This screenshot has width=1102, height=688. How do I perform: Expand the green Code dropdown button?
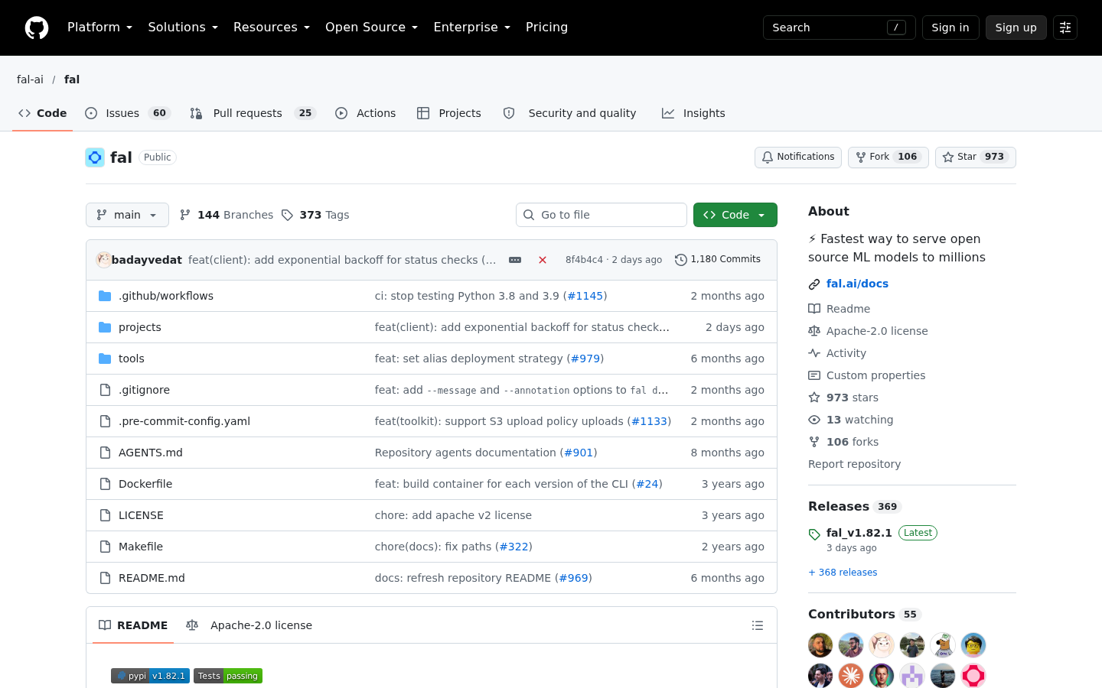735,215
